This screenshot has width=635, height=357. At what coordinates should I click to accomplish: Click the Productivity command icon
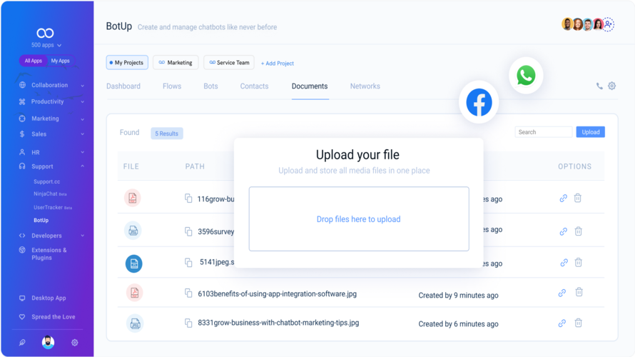tap(22, 101)
